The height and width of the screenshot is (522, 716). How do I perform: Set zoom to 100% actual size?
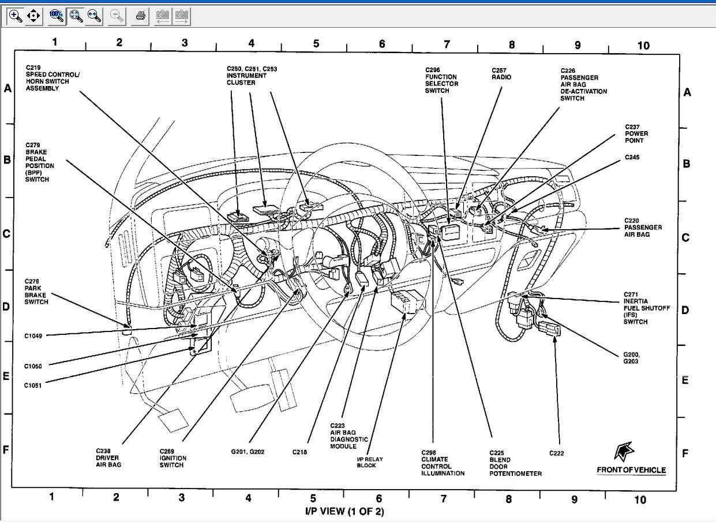coord(57,16)
